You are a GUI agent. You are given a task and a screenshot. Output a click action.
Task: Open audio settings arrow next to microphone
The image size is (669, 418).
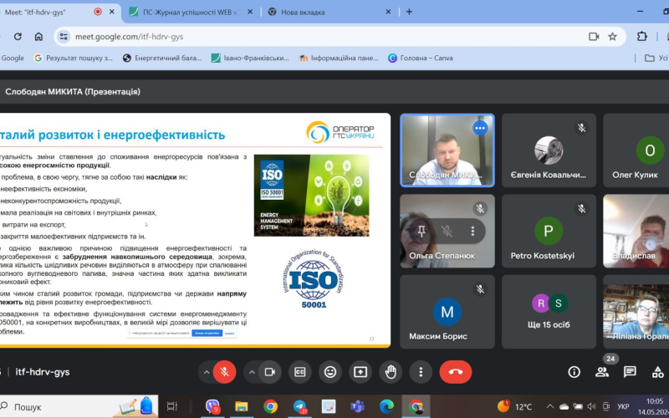(x=207, y=372)
